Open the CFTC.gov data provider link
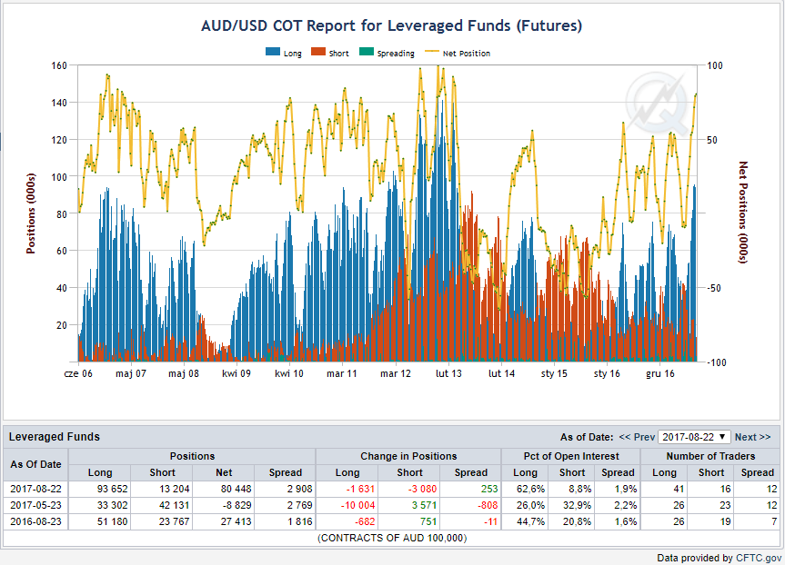 (x=759, y=558)
